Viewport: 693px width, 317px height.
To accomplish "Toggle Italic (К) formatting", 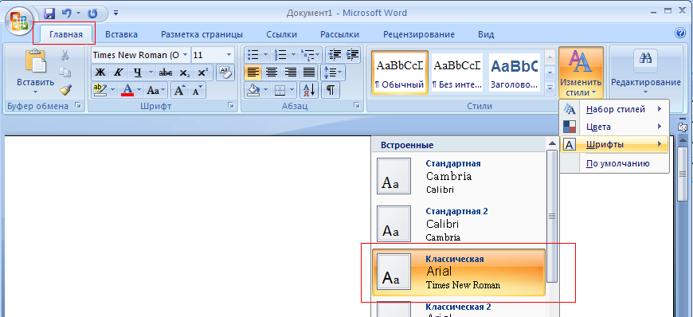I will click(118, 72).
